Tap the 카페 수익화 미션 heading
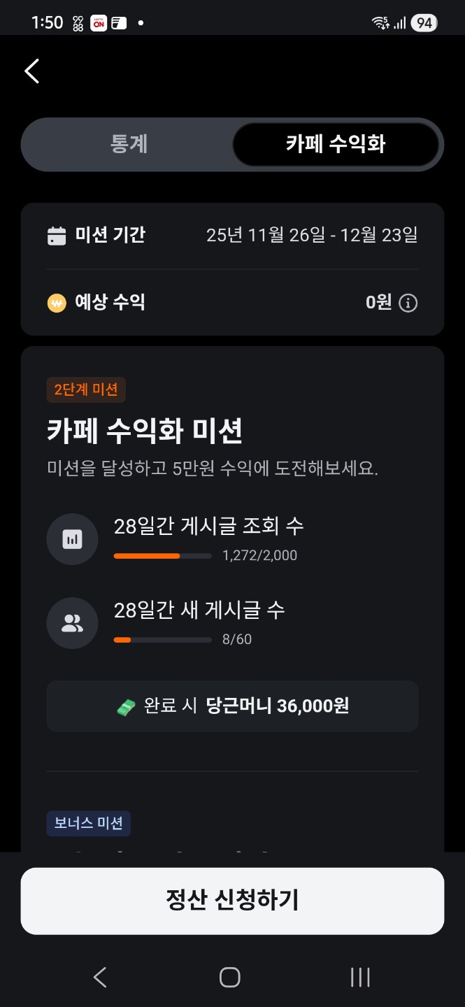Screen dimensions: 465x1007 (x=145, y=431)
